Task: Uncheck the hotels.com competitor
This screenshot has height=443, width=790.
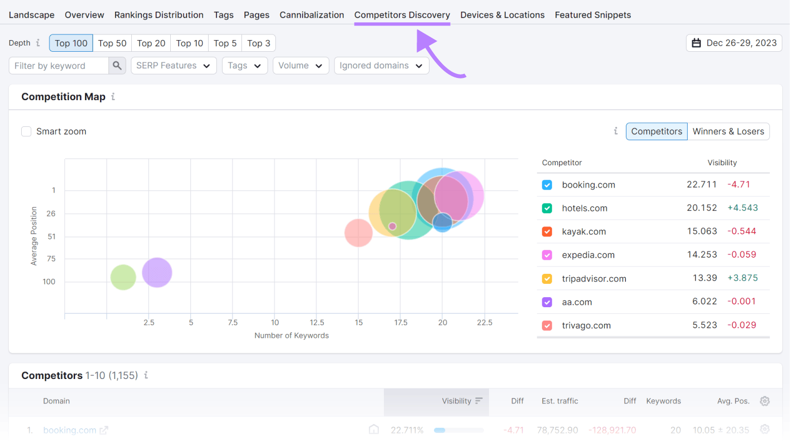Action: 547,208
